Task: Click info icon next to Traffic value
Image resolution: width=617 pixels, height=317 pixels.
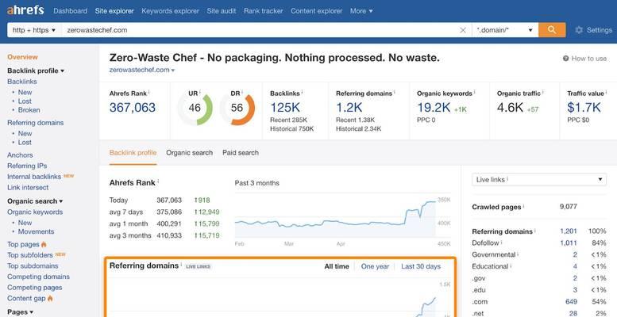Action: click(606, 93)
